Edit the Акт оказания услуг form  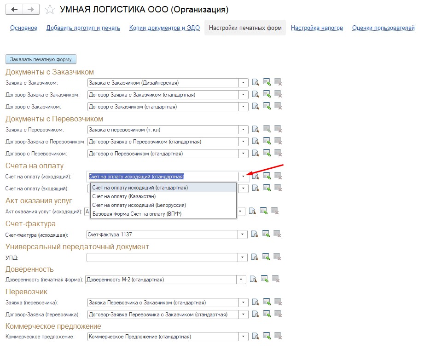264,211
